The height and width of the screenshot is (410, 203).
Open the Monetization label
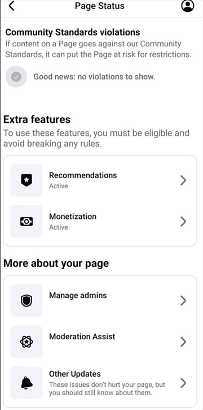pyautogui.click(x=73, y=217)
